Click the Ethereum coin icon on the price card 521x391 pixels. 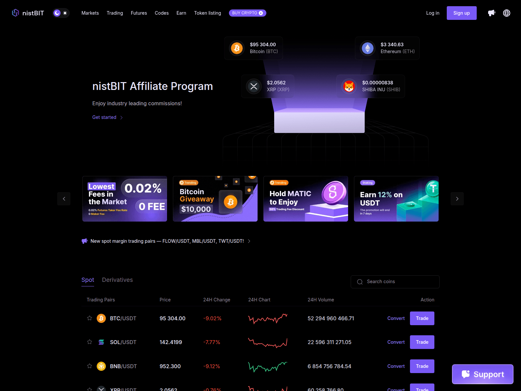coord(367,48)
